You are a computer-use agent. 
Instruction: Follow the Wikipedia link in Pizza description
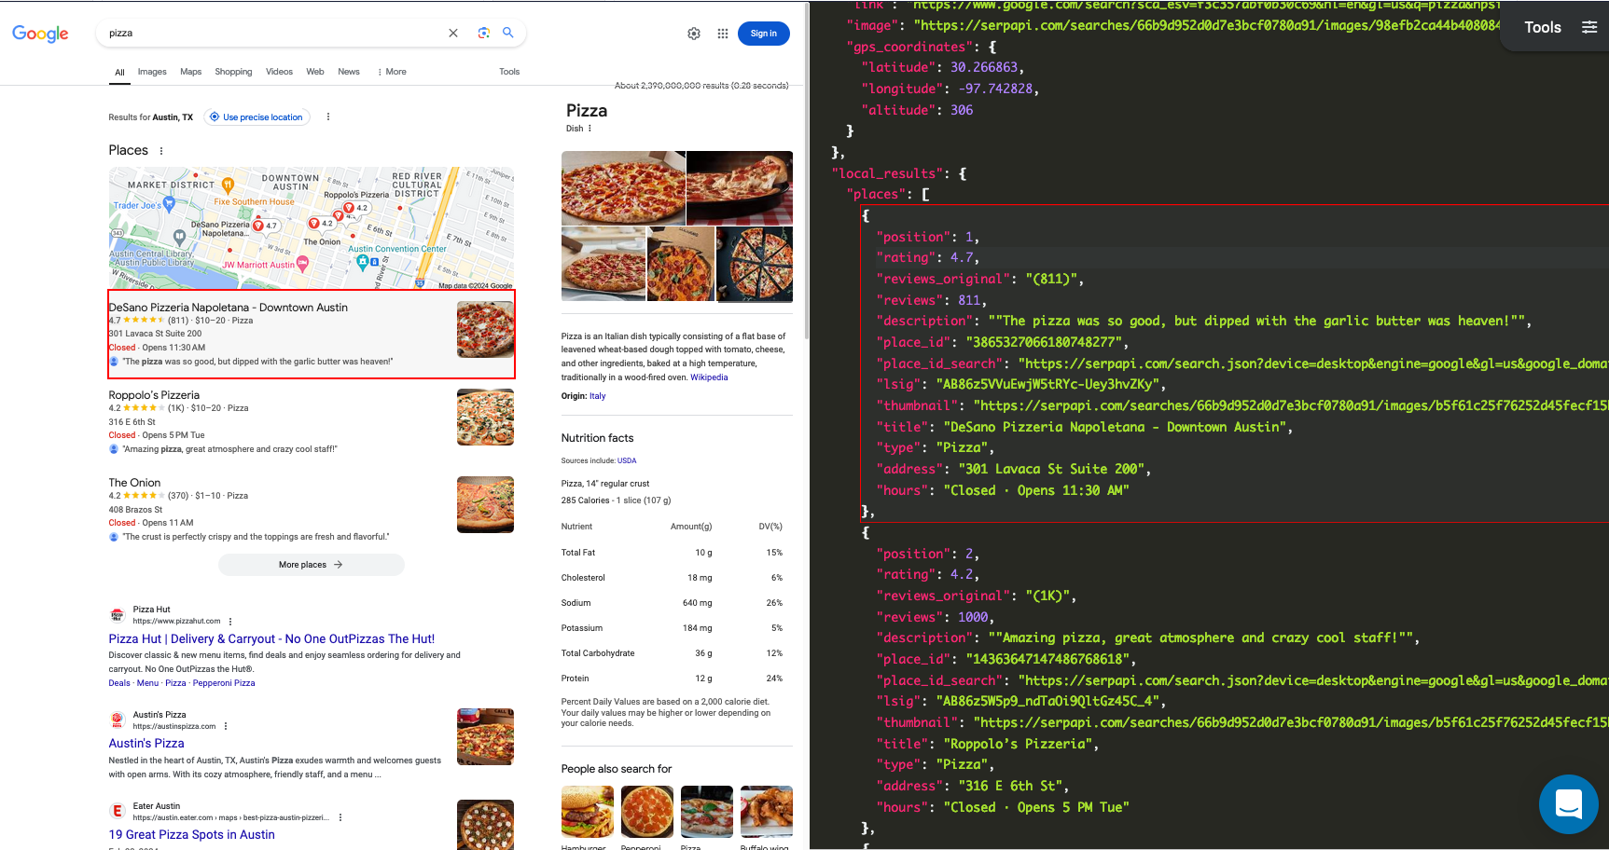pyautogui.click(x=709, y=377)
